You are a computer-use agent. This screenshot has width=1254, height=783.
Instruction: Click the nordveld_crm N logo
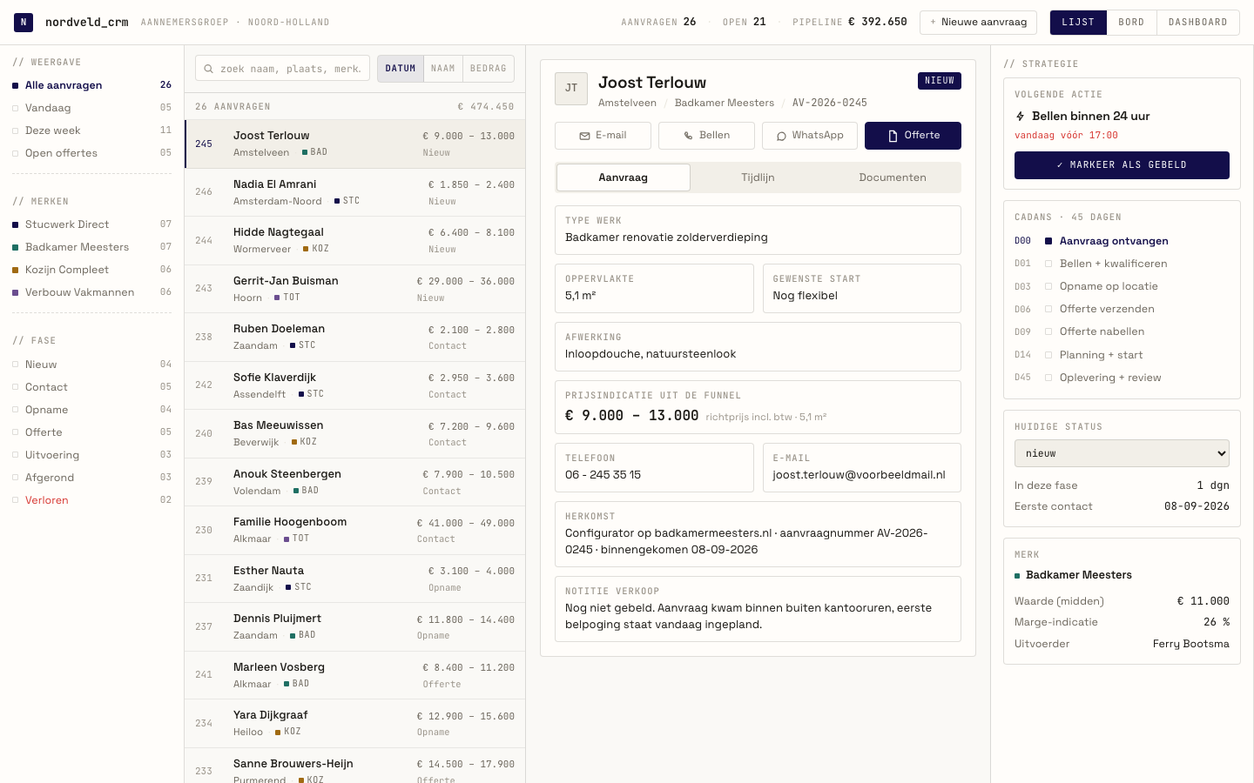24,23
